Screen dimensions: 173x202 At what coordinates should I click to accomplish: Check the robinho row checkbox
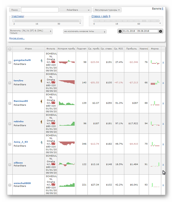click(10, 124)
